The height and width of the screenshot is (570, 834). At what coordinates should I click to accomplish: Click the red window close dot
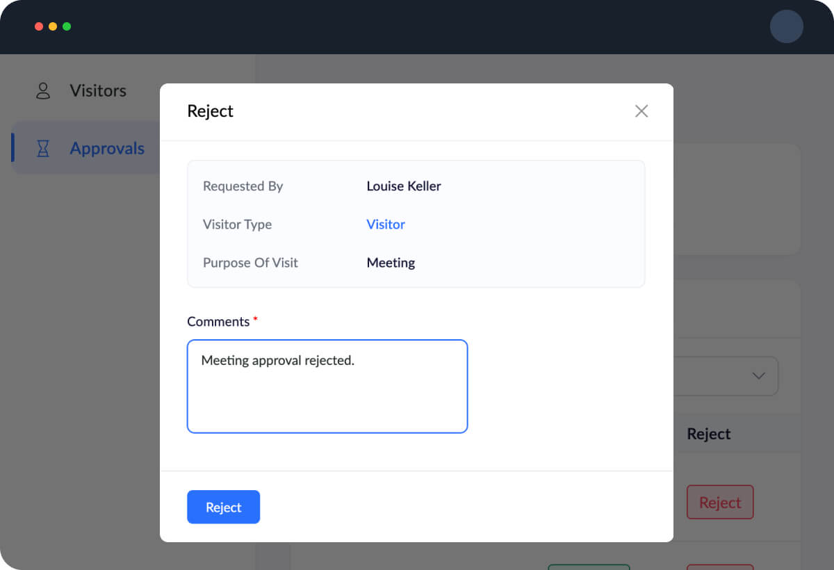[39, 26]
